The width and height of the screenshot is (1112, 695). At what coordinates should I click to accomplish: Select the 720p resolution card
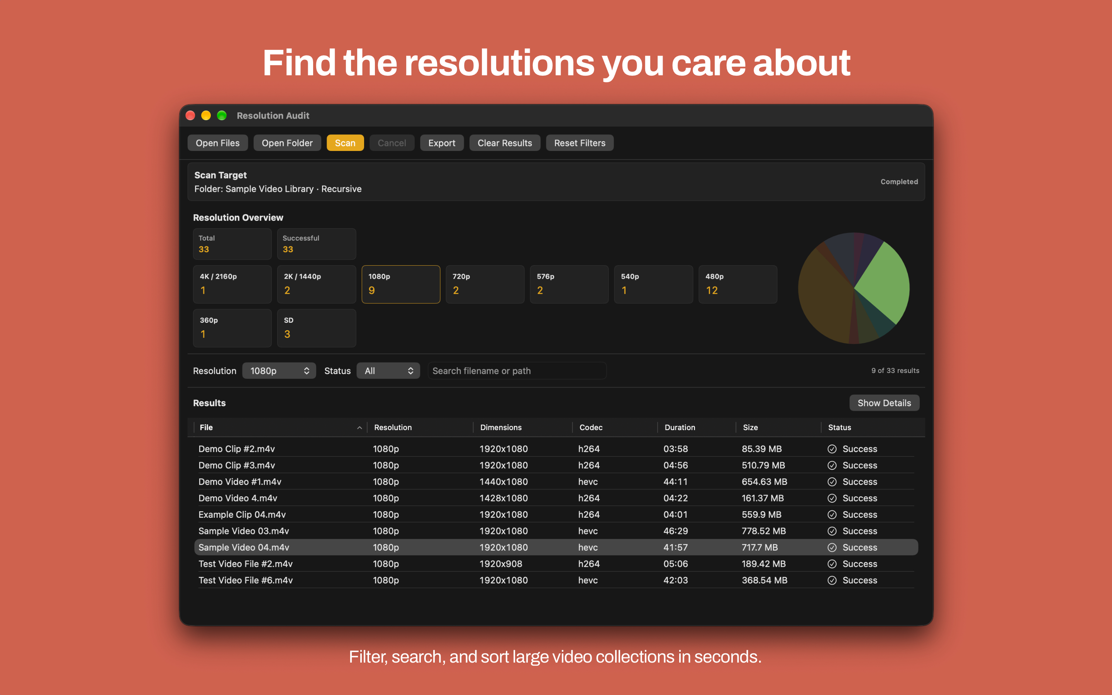[485, 284]
